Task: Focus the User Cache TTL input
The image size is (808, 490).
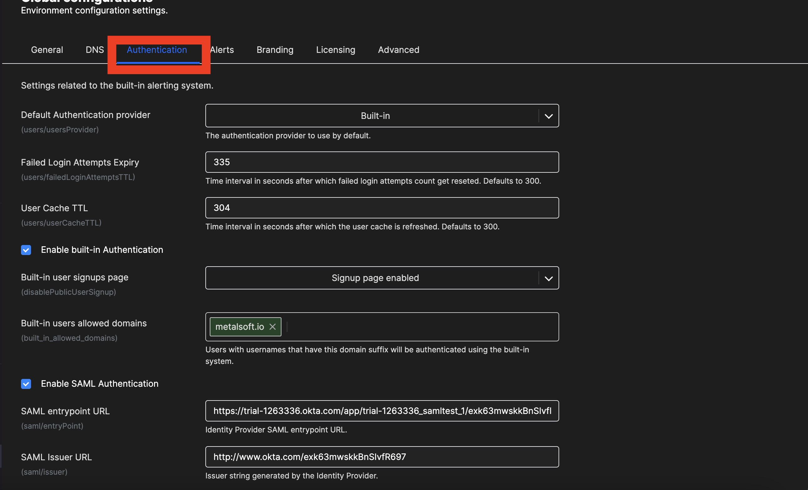Action: [382, 208]
